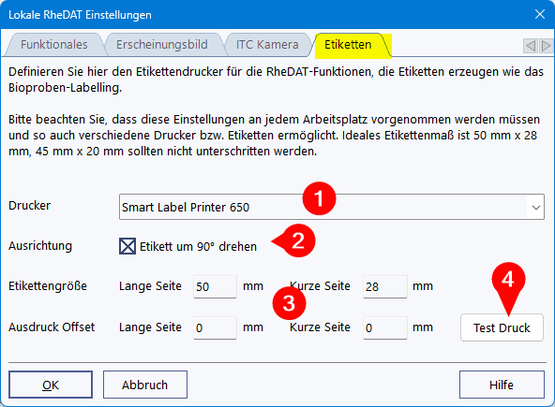Click the tab scroll left arrow
Viewport: 555px width, 407px height.
click(x=530, y=46)
